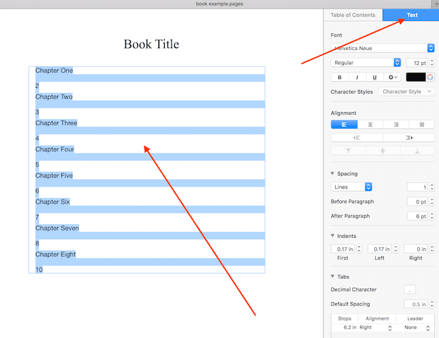Align text to top vertically
The width and height of the screenshot is (439, 338).
point(348,151)
